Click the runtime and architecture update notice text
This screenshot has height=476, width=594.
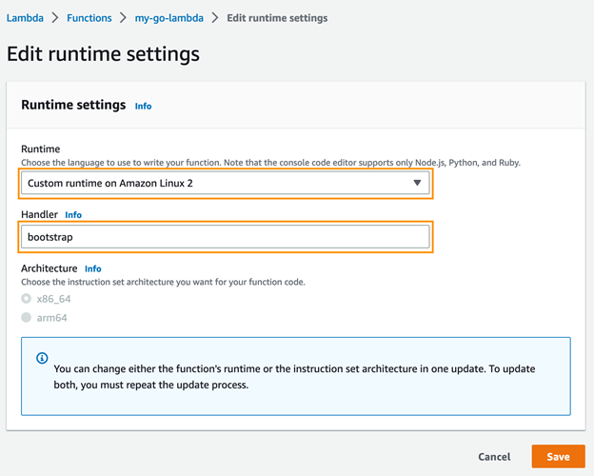pyautogui.click(x=295, y=376)
